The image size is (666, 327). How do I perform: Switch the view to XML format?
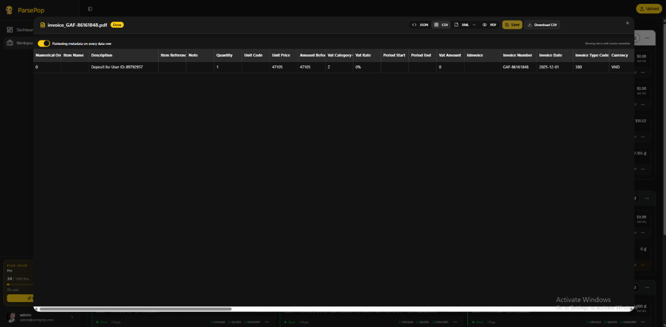[x=462, y=25]
